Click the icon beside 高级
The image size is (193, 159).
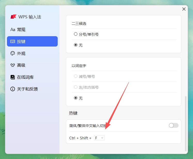[x=13, y=65]
